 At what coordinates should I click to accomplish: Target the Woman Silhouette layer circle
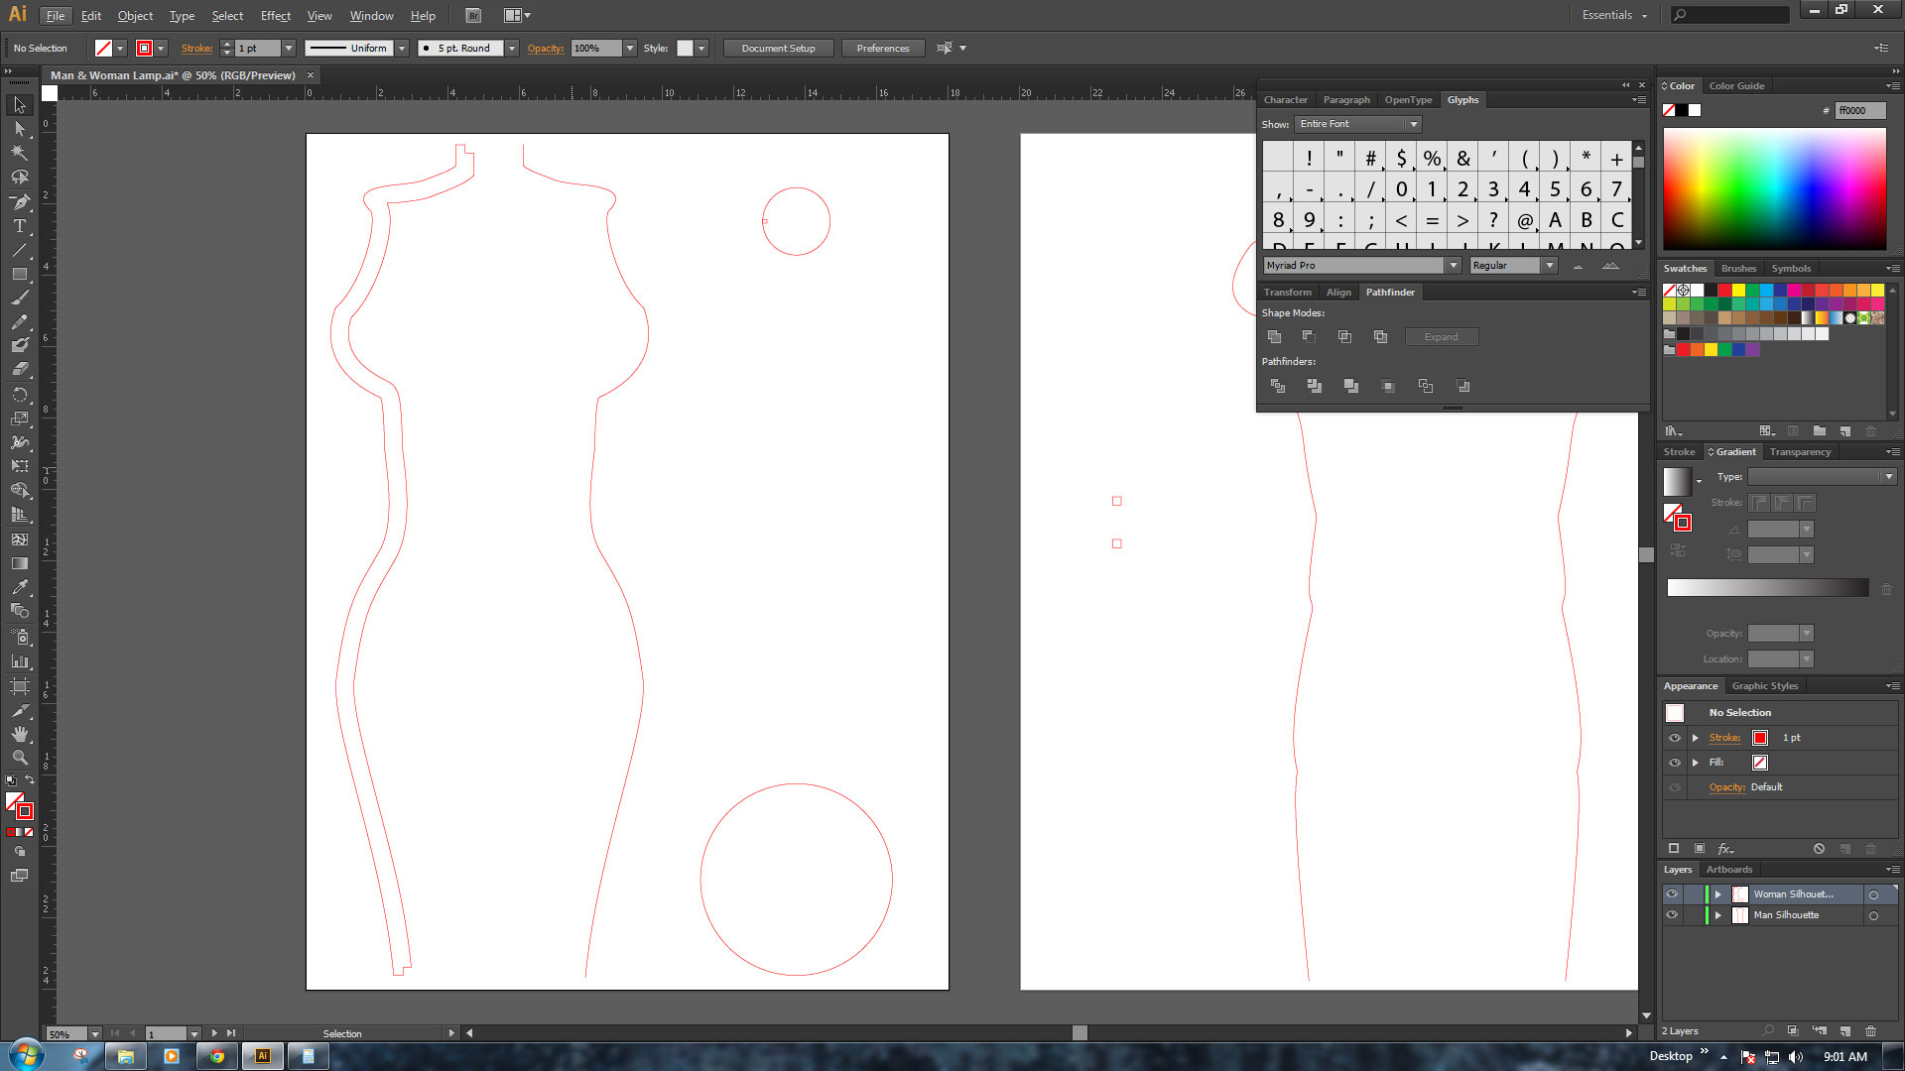[1874, 894]
